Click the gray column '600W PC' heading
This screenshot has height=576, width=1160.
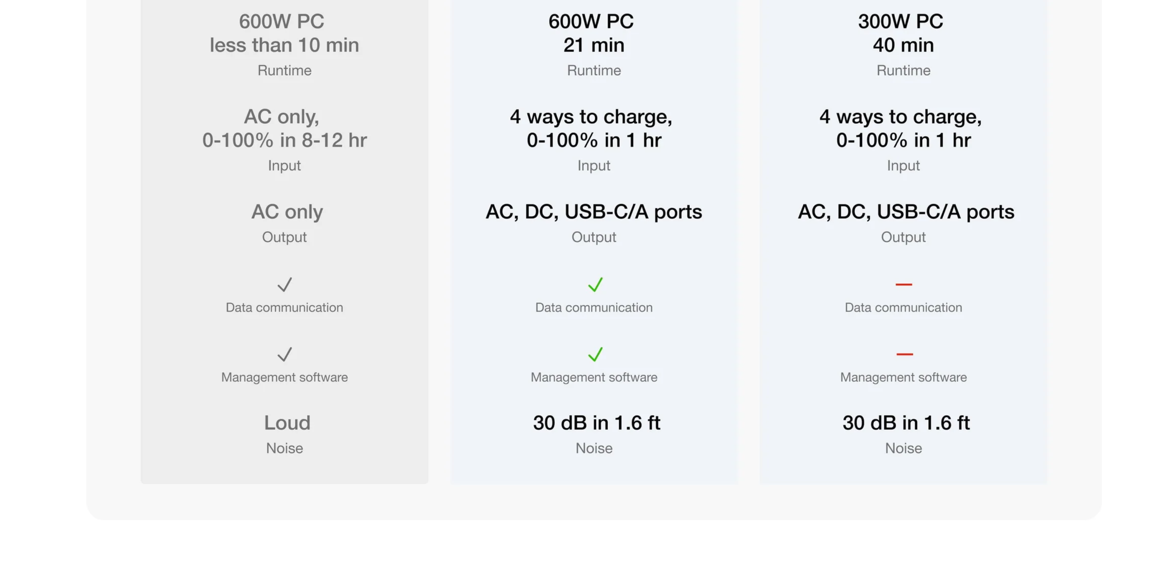click(281, 21)
